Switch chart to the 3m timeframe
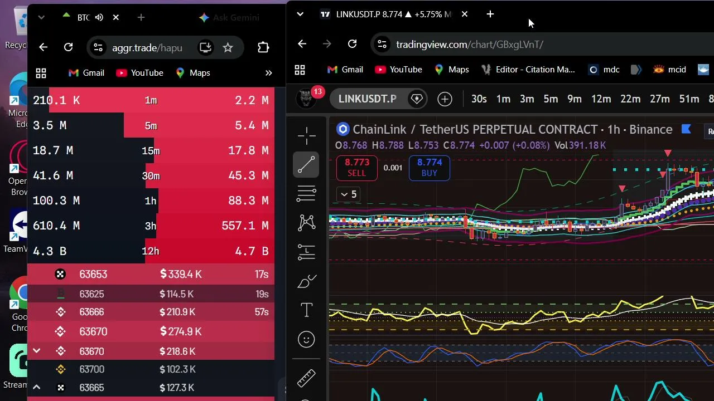The width and height of the screenshot is (714, 401). [x=527, y=99]
